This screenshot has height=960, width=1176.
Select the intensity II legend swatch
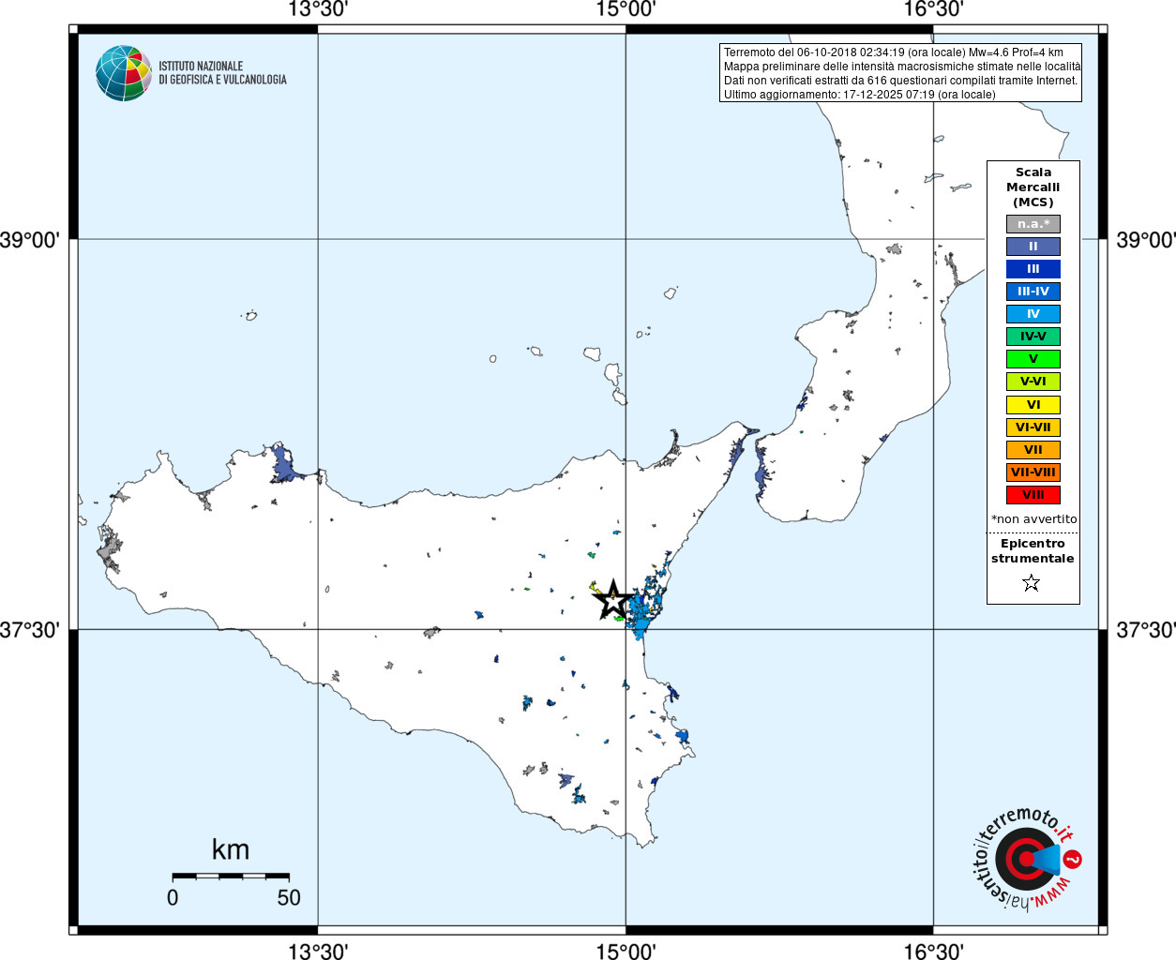click(x=1033, y=247)
